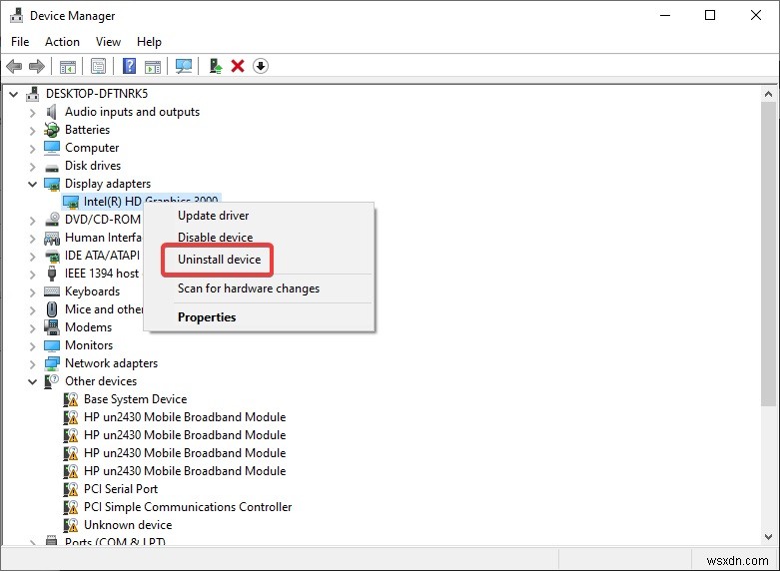Maximize the Device Manager window
This screenshot has width=780, height=571.
pos(710,15)
